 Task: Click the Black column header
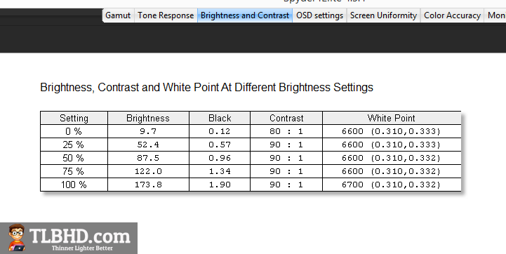coord(220,118)
